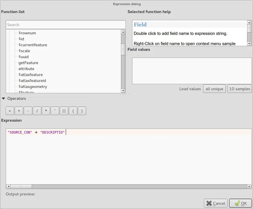Choose getFeature from the function list
This screenshot has height=209, width=253.
(28, 63)
